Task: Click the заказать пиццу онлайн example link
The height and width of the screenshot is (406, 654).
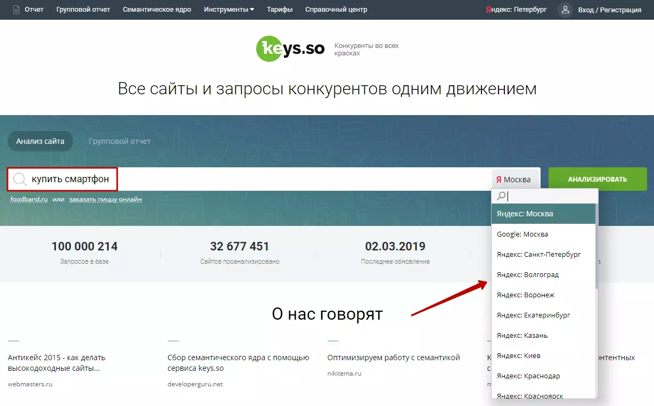Action: 105,199
